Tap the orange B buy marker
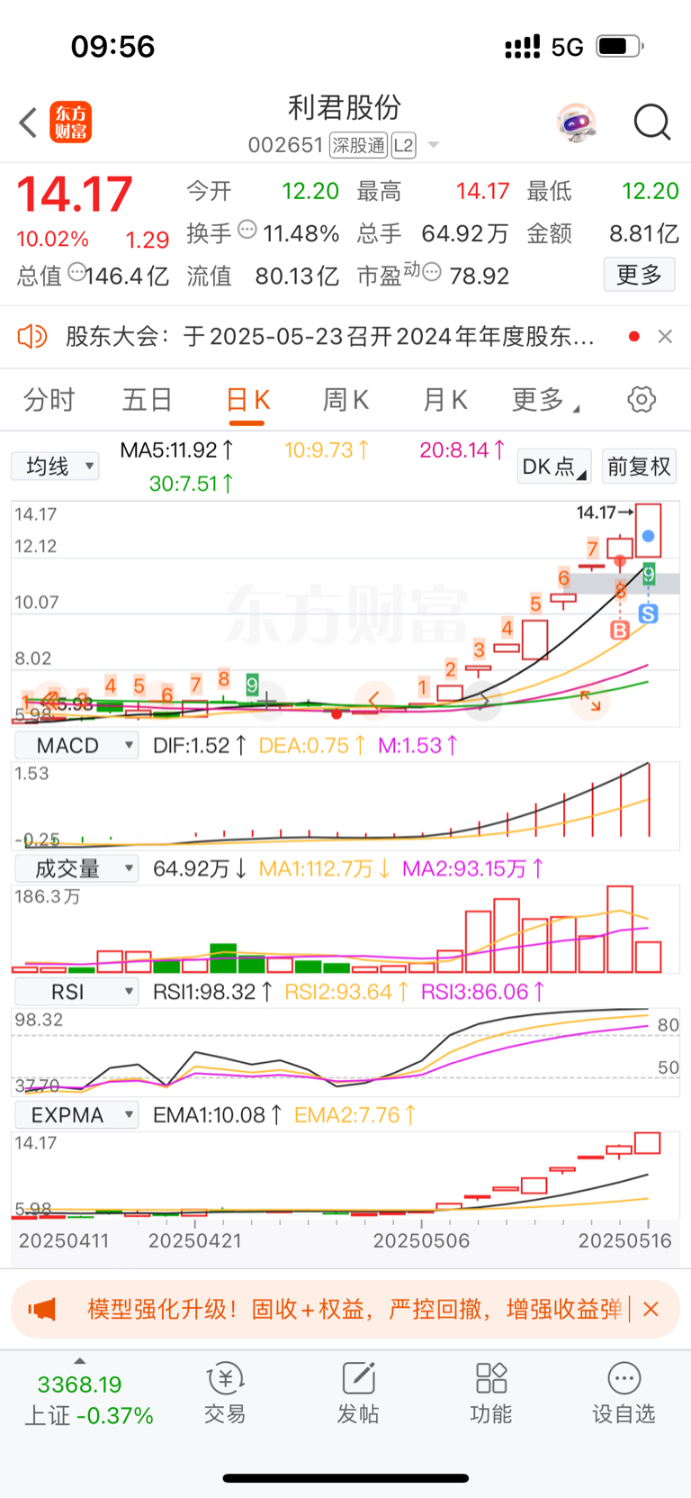Viewport: 691px width, 1498px height. click(x=620, y=630)
